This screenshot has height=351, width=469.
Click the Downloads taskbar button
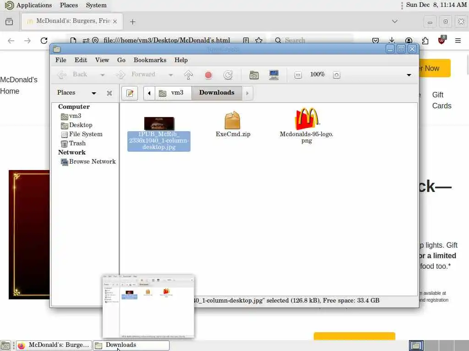(x=131, y=346)
